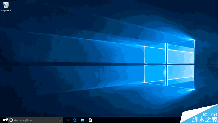The width and height of the screenshot is (218, 123).
Task: Click an empty area of the taskbar
Action: [x=136, y=120]
